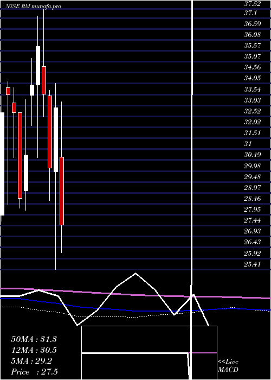Click the 35.07 price axis label
This screenshot has height=380, width=271.
253,56
